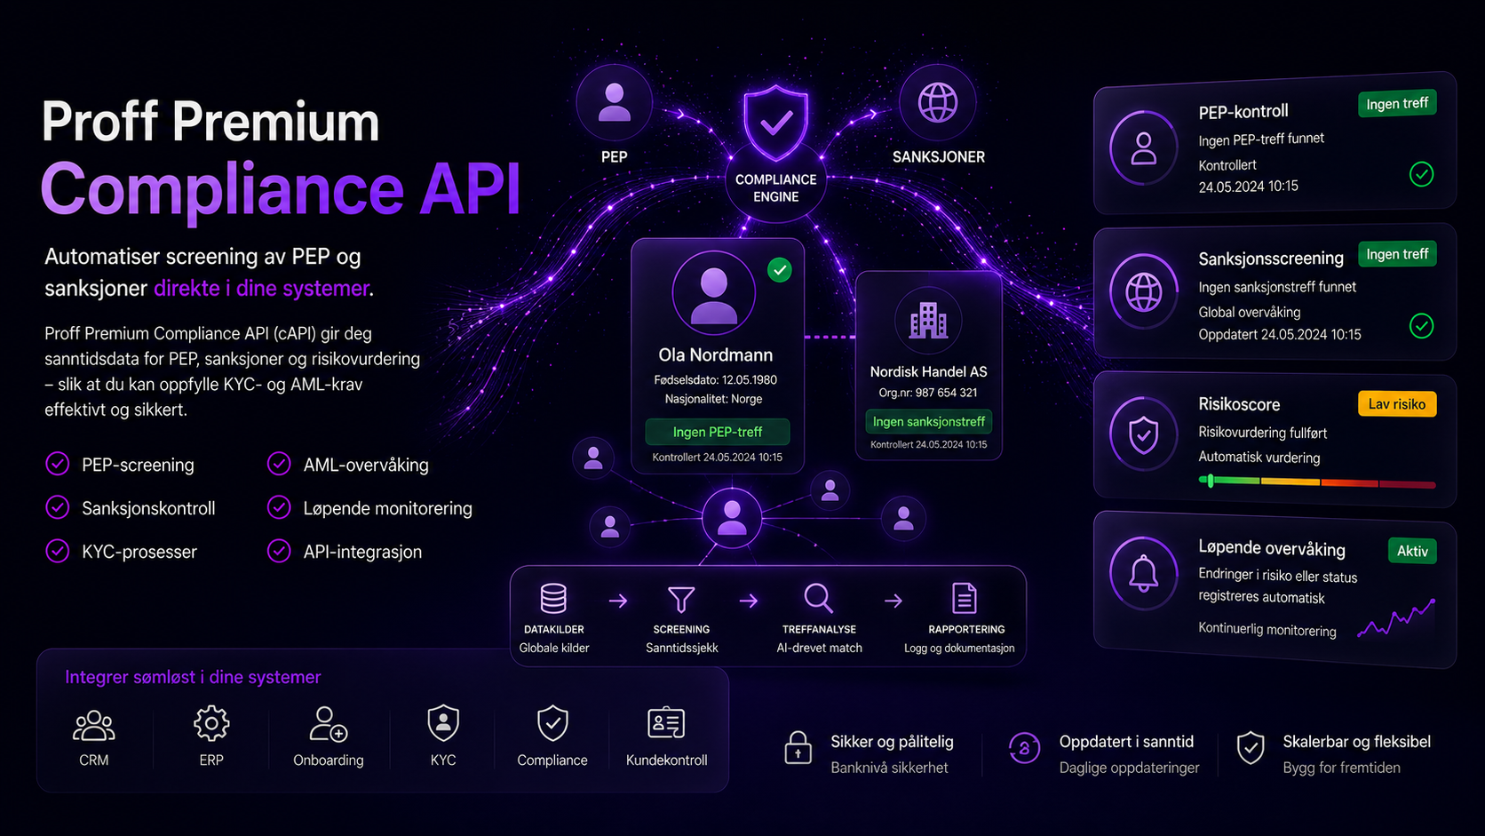Screen dimensions: 1485x836
Task: Click the Lav risiko badge
Action: click(1397, 404)
